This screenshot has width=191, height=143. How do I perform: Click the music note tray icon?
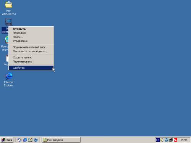[x=167, y=140]
